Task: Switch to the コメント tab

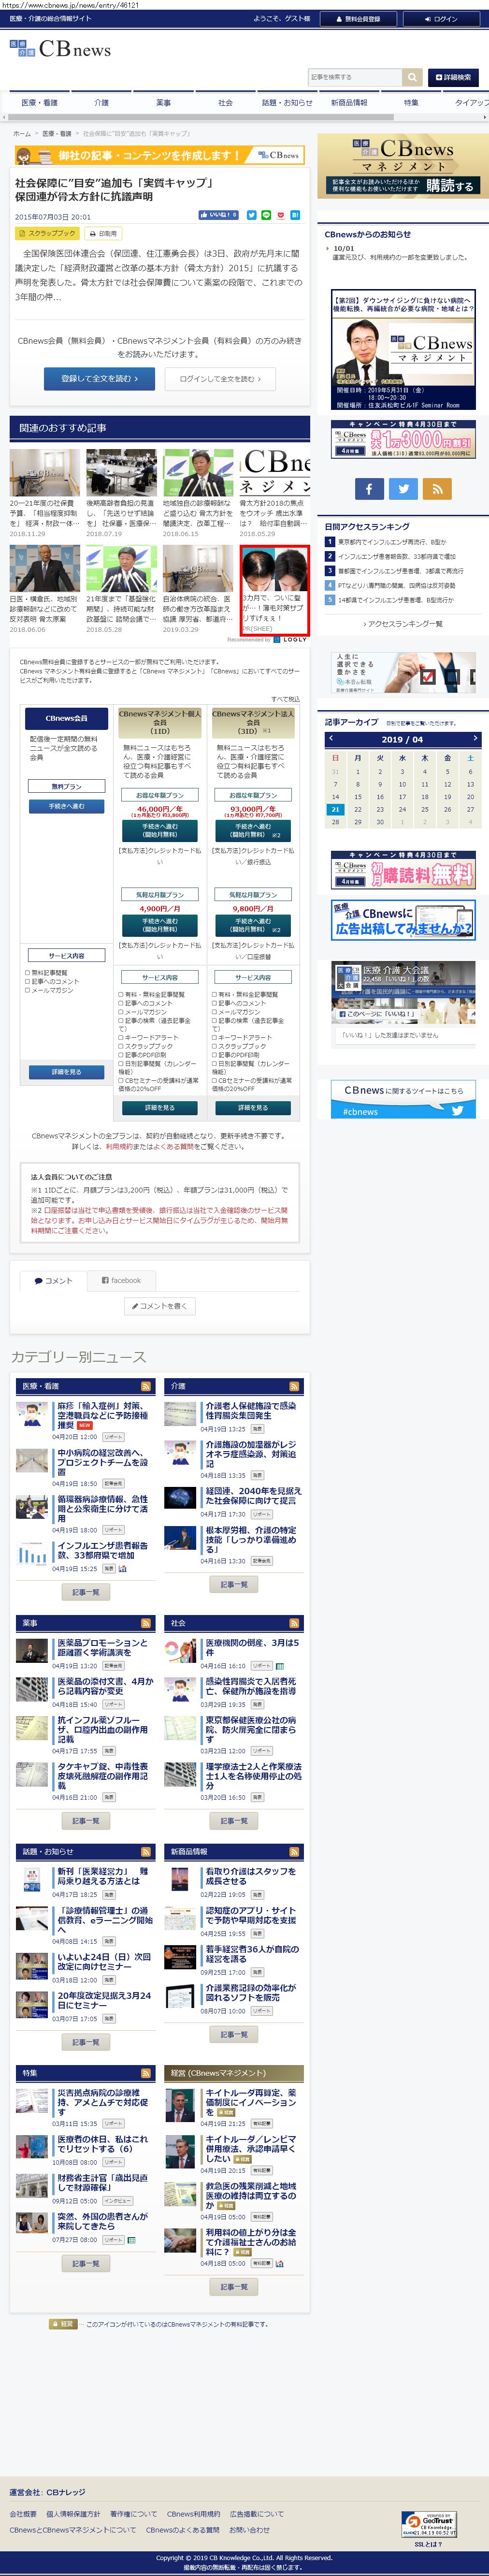Action: [53, 1280]
